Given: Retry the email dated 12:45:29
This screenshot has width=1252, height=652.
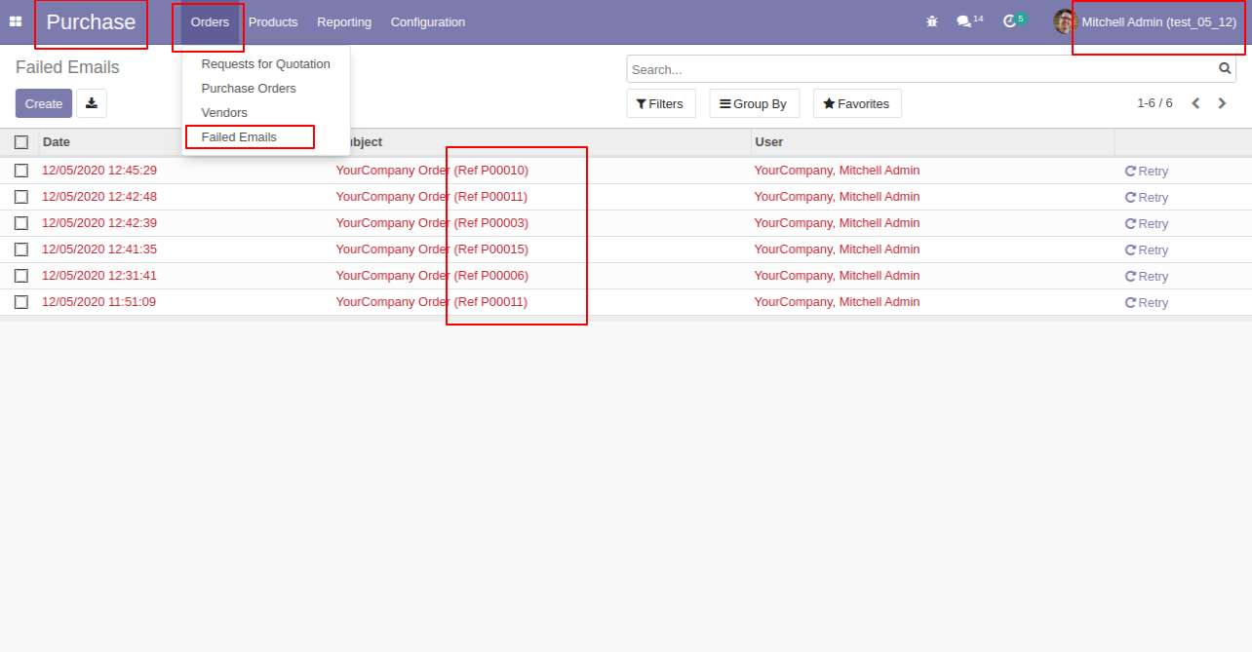Looking at the screenshot, I should click(x=1147, y=171).
